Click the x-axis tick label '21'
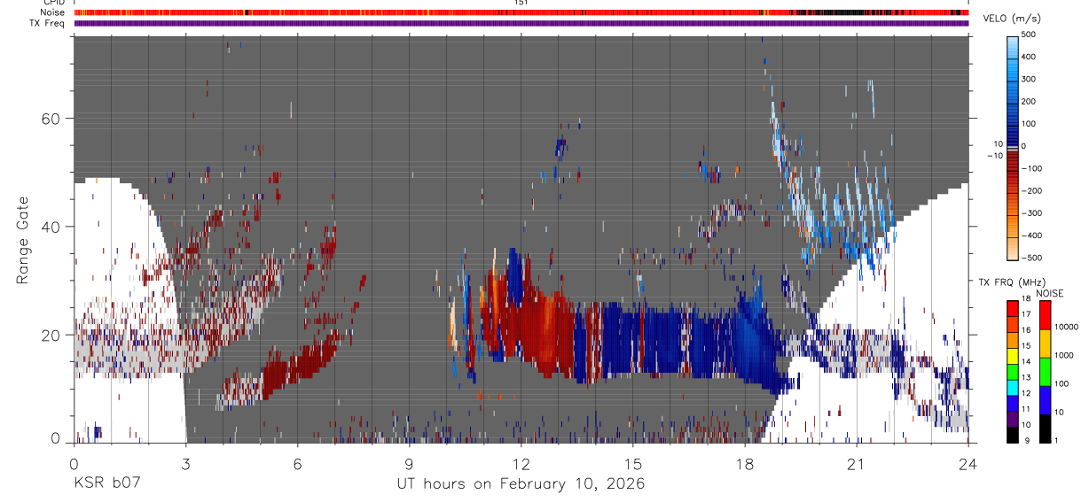The height and width of the screenshot is (502, 1089). click(857, 464)
